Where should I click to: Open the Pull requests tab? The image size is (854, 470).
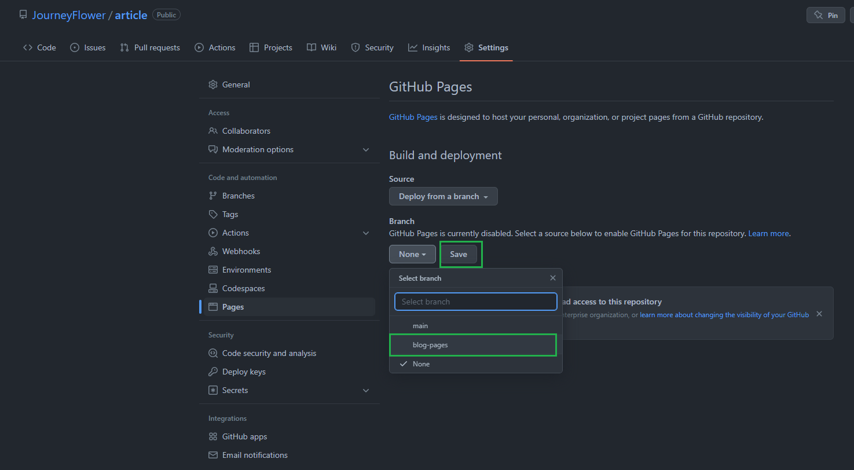(x=150, y=47)
